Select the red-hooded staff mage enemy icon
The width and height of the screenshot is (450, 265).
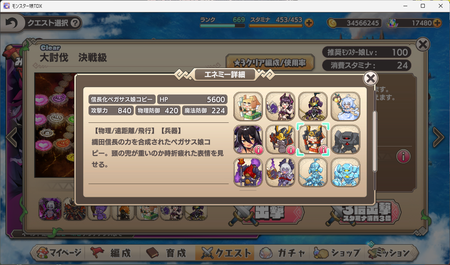click(248, 172)
